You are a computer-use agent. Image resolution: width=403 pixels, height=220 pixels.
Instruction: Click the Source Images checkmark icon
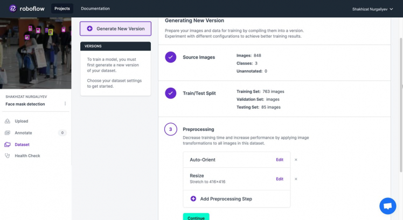[x=171, y=57]
